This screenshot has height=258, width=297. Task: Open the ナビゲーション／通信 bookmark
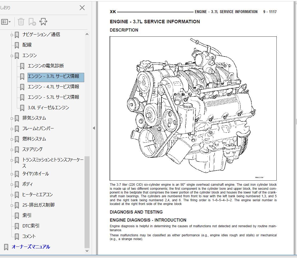(x=41, y=35)
